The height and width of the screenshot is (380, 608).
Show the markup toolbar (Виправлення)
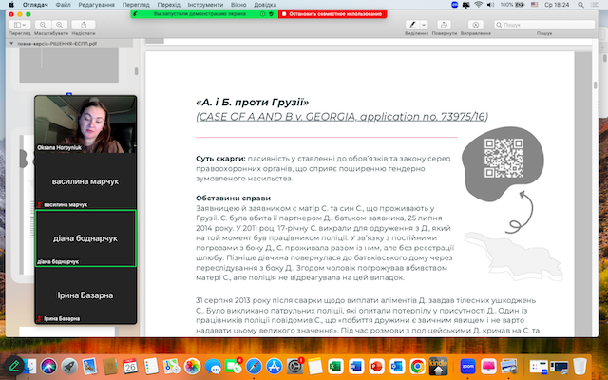pyautogui.click(x=475, y=25)
